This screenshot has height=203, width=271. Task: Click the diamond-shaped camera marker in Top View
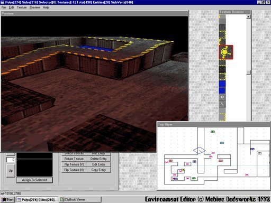tap(199, 151)
